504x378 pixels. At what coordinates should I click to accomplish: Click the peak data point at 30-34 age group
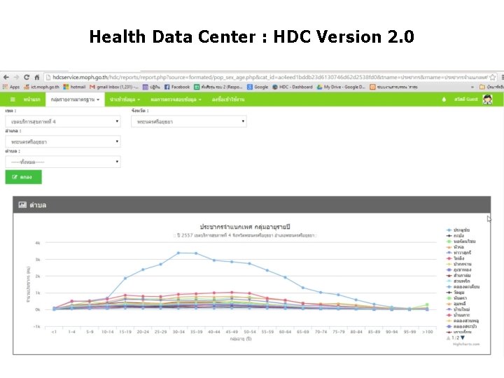click(x=178, y=253)
